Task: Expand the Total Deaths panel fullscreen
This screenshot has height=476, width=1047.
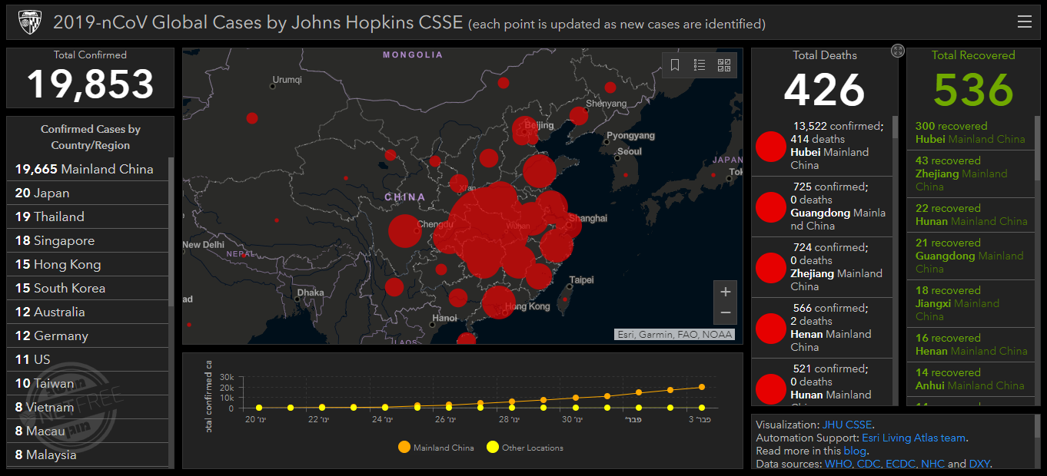Action: point(897,51)
